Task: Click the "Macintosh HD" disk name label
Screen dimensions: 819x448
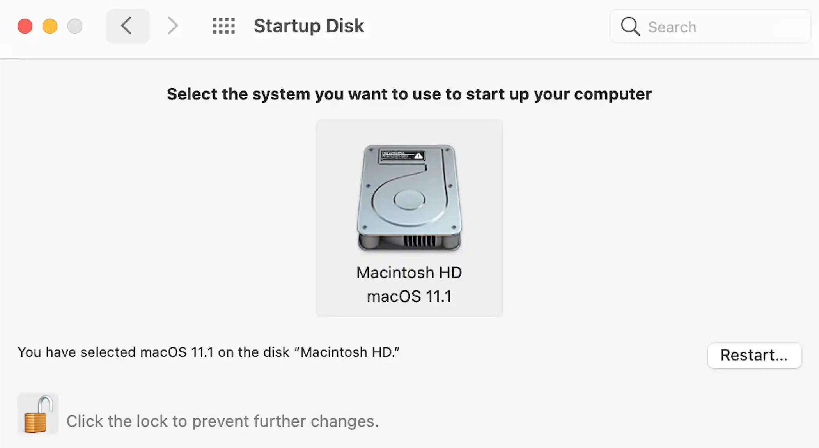Action: tap(409, 273)
